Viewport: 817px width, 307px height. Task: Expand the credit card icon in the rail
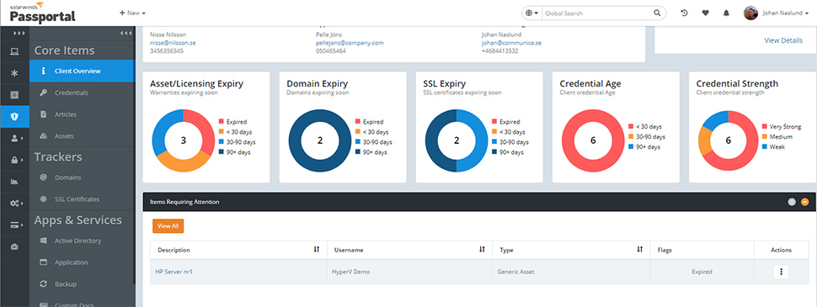tap(16, 225)
